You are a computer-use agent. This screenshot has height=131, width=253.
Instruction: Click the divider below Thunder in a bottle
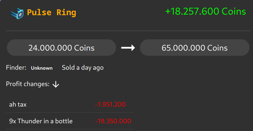coord(70,129)
